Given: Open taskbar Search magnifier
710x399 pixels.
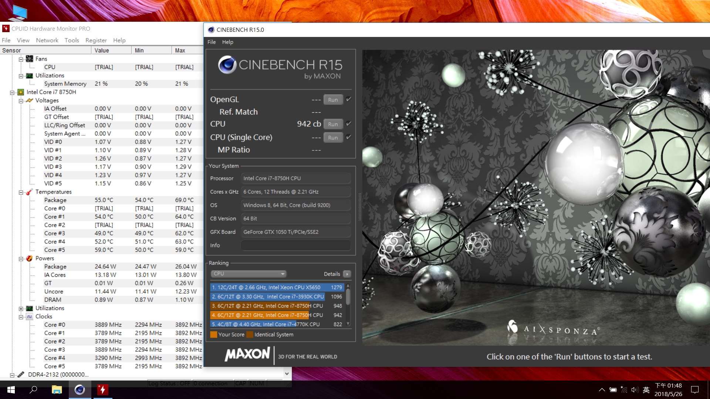Looking at the screenshot, I should coord(33,390).
